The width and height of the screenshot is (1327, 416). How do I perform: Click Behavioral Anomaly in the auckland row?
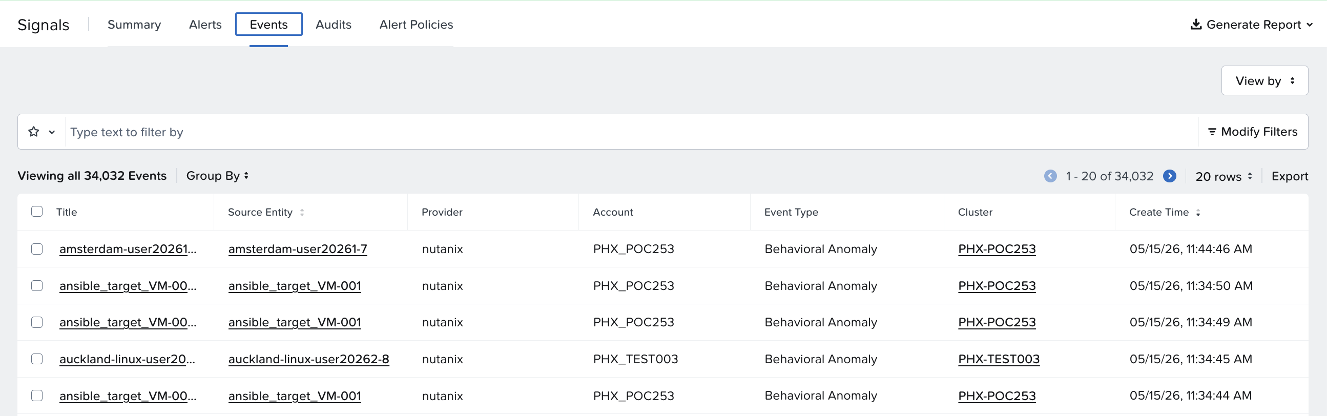coord(821,359)
